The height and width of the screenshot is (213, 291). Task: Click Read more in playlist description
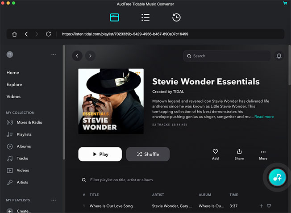tap(264, 117)
